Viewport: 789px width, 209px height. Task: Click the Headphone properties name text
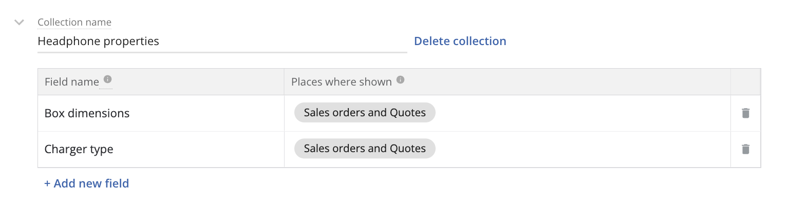[x=99, y=41]
